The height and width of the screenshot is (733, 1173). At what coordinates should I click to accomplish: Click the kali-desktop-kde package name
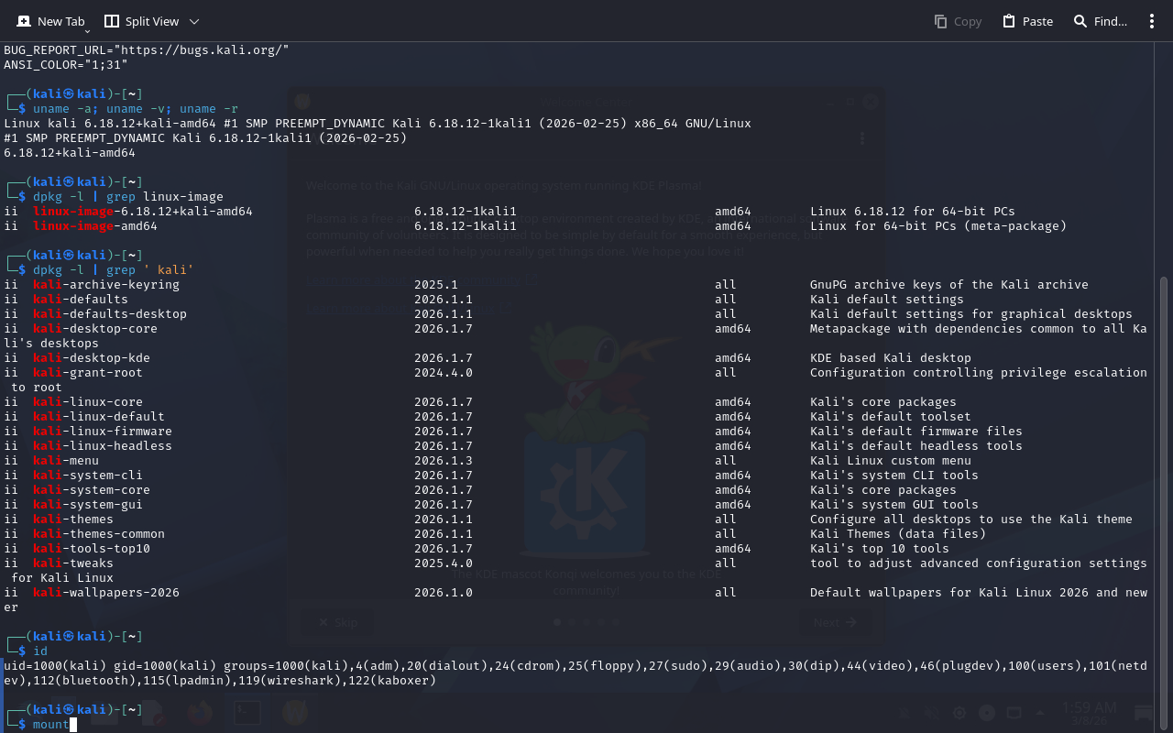pyautogui.click(x=92, y=358)
